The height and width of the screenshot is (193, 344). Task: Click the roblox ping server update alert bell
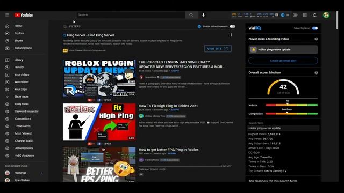pos(253,50)
